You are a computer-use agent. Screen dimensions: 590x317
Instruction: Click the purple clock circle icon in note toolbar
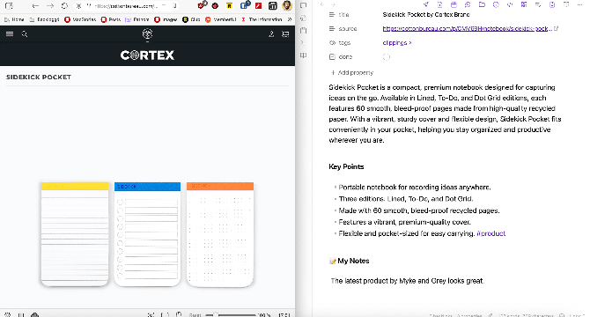[x=496, y=5]
